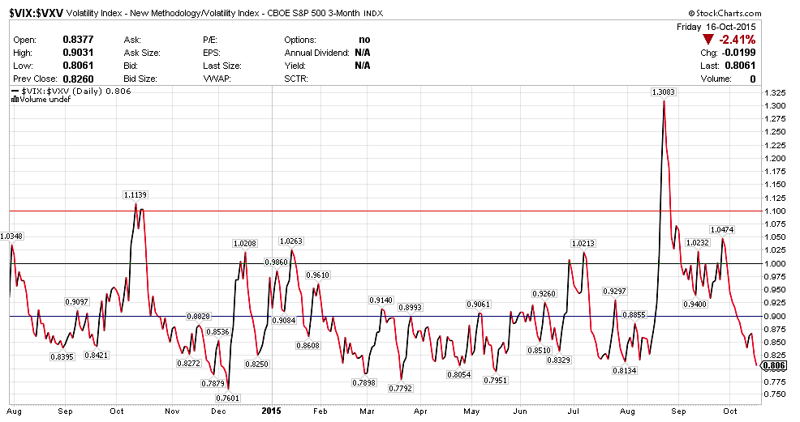The height and width of the screenshot is (422, 800).
Task: Click the 0.7898 low label
Action: [363, 383]
